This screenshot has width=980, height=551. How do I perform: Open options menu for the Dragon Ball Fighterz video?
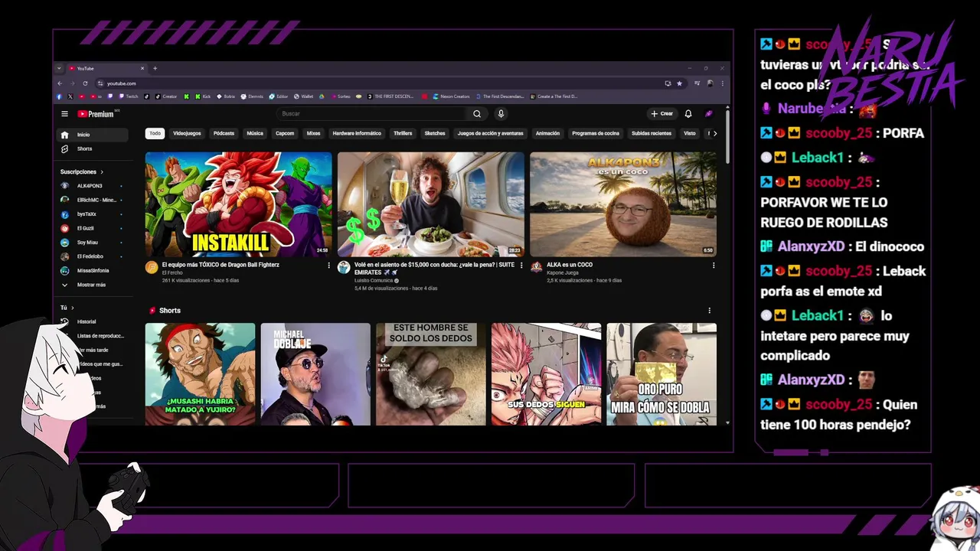(x=329, y=266)
